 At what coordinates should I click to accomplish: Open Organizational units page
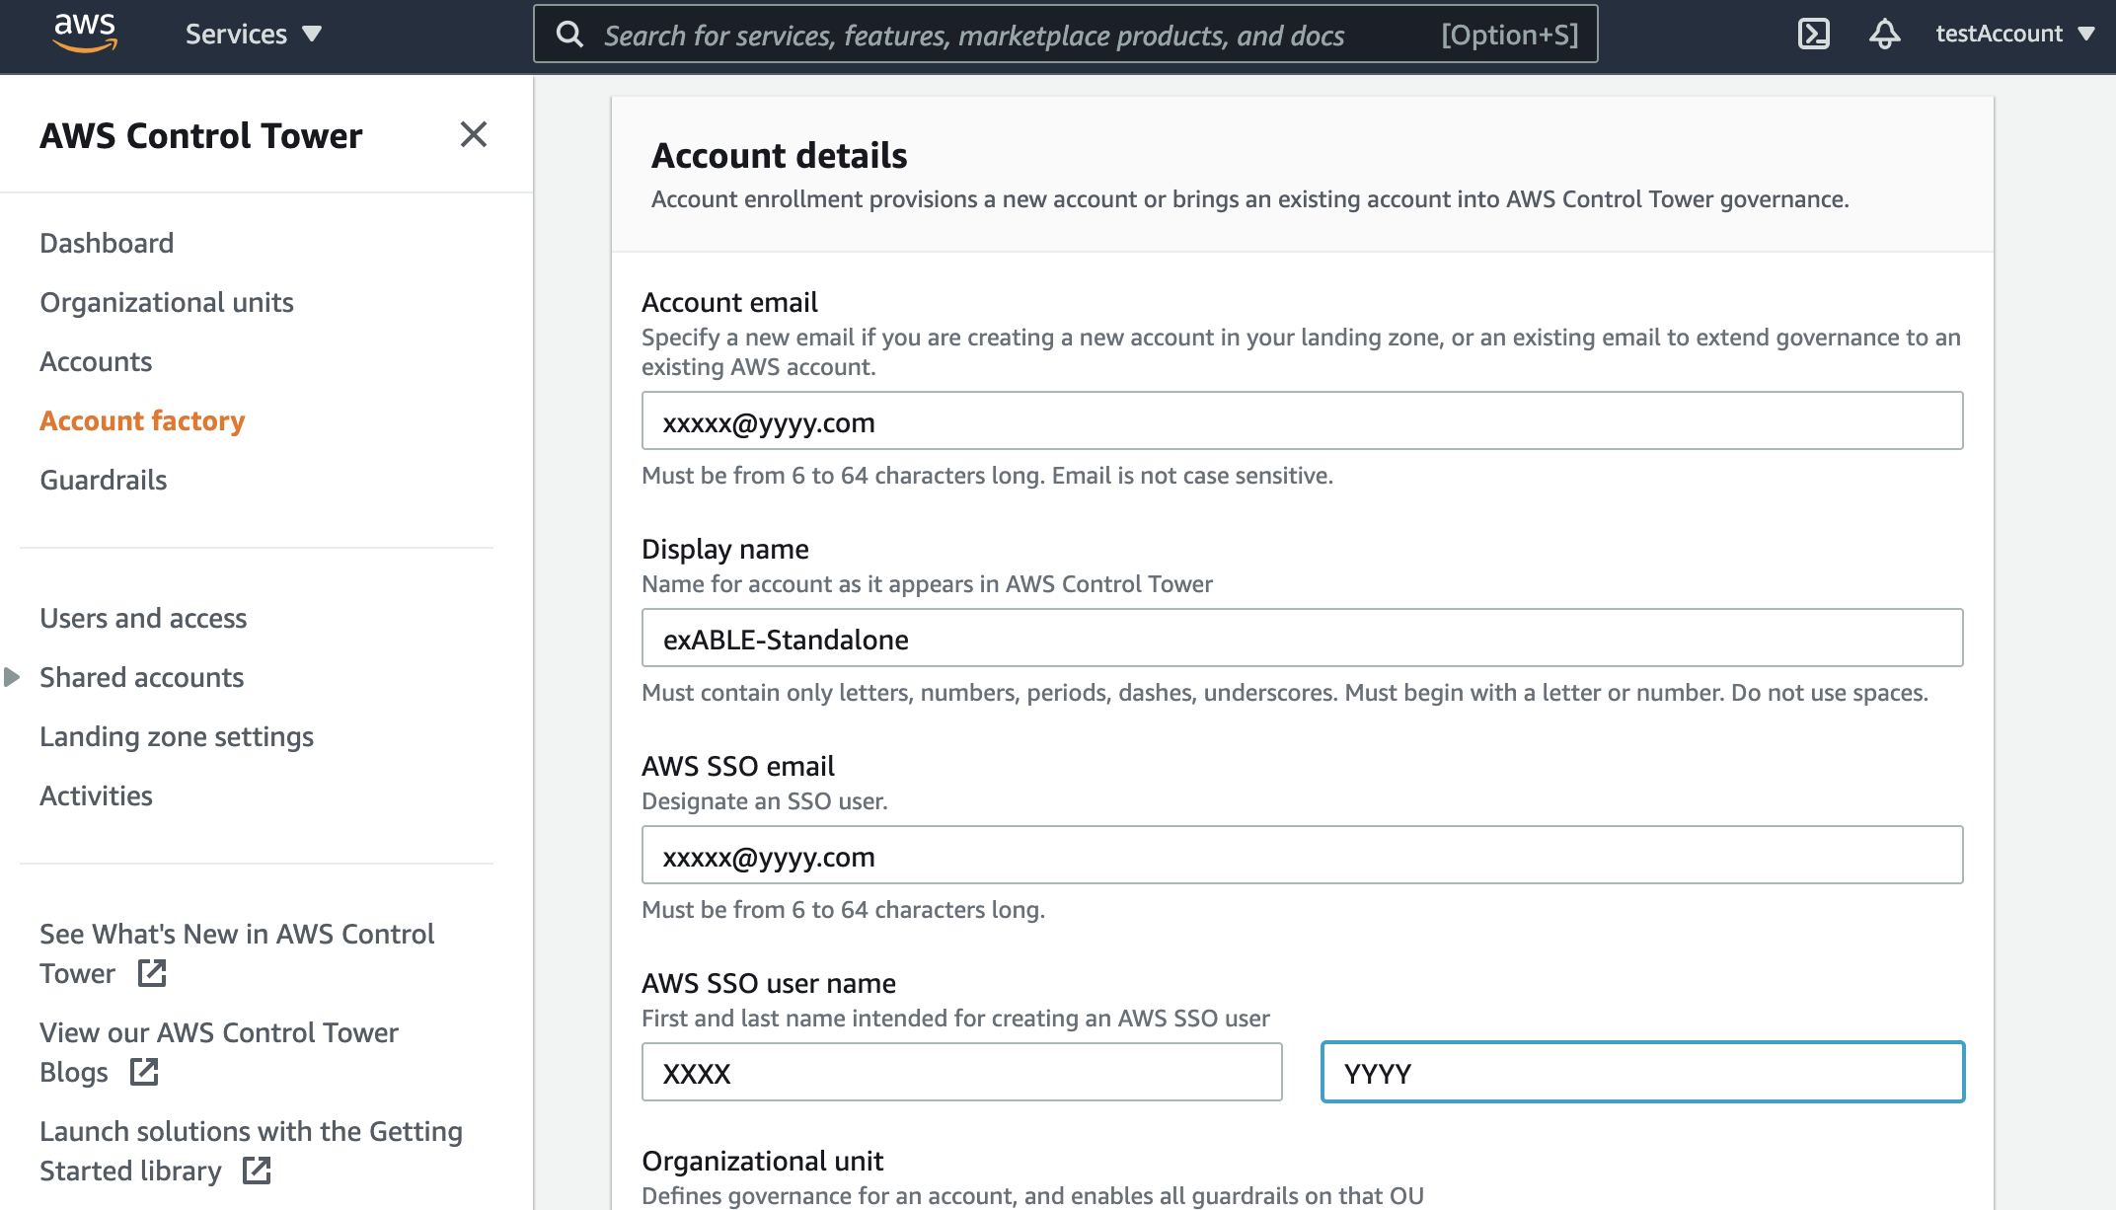(167, 302)
